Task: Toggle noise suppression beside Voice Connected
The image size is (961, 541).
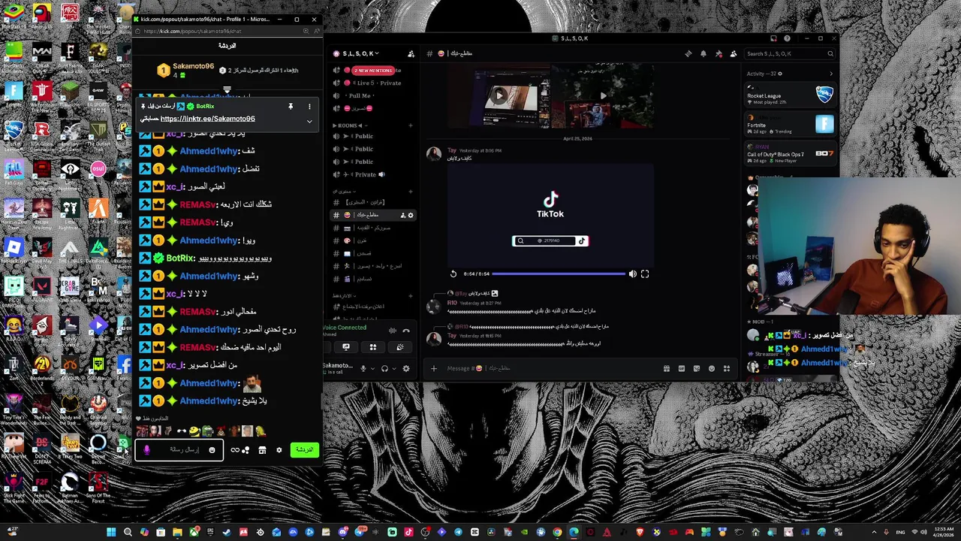Action: [x=392, y=331]
